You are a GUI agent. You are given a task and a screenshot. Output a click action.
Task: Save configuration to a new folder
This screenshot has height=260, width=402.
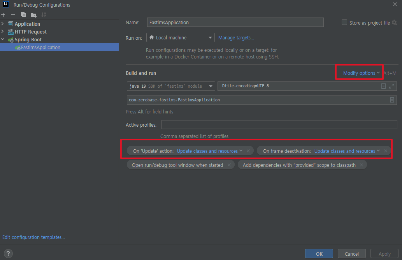pyautogui.click(x=33, y=15)
